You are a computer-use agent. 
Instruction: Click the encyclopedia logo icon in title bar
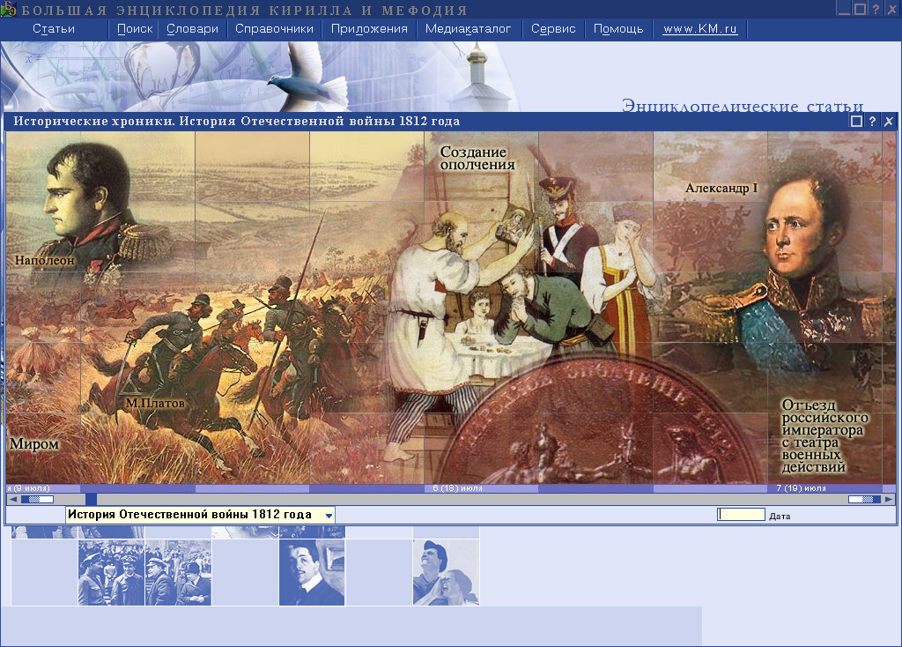point(8,9)
